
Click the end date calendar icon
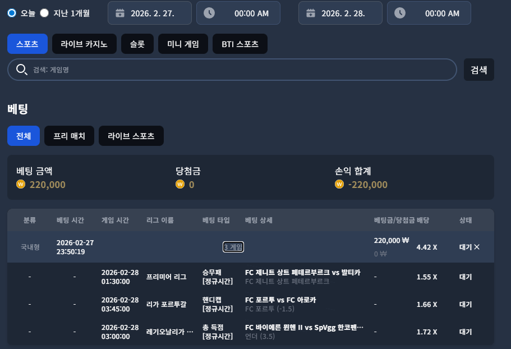[311, 13]
